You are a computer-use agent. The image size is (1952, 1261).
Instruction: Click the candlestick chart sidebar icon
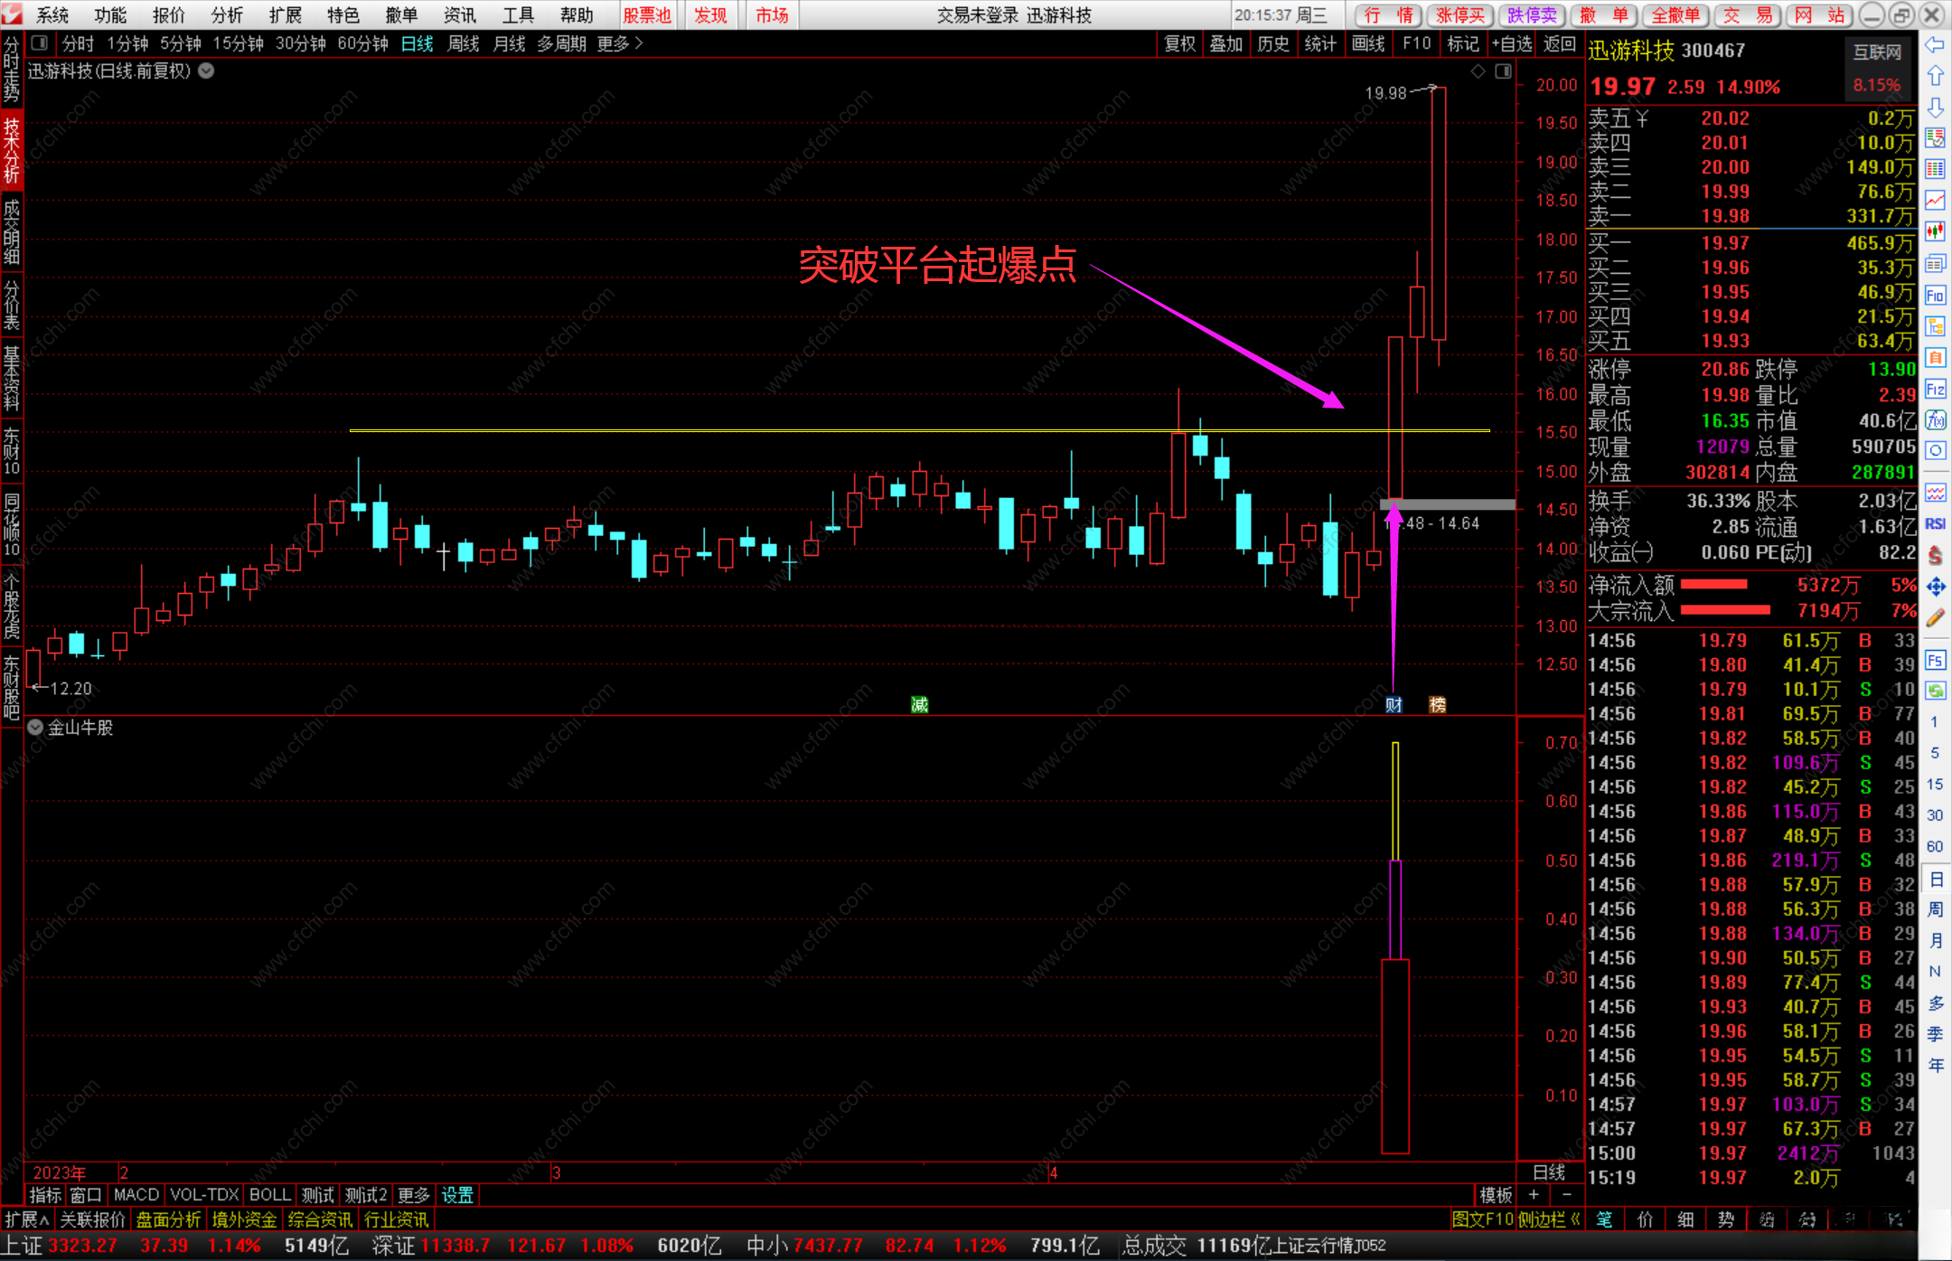click(x=1935, y=231)
